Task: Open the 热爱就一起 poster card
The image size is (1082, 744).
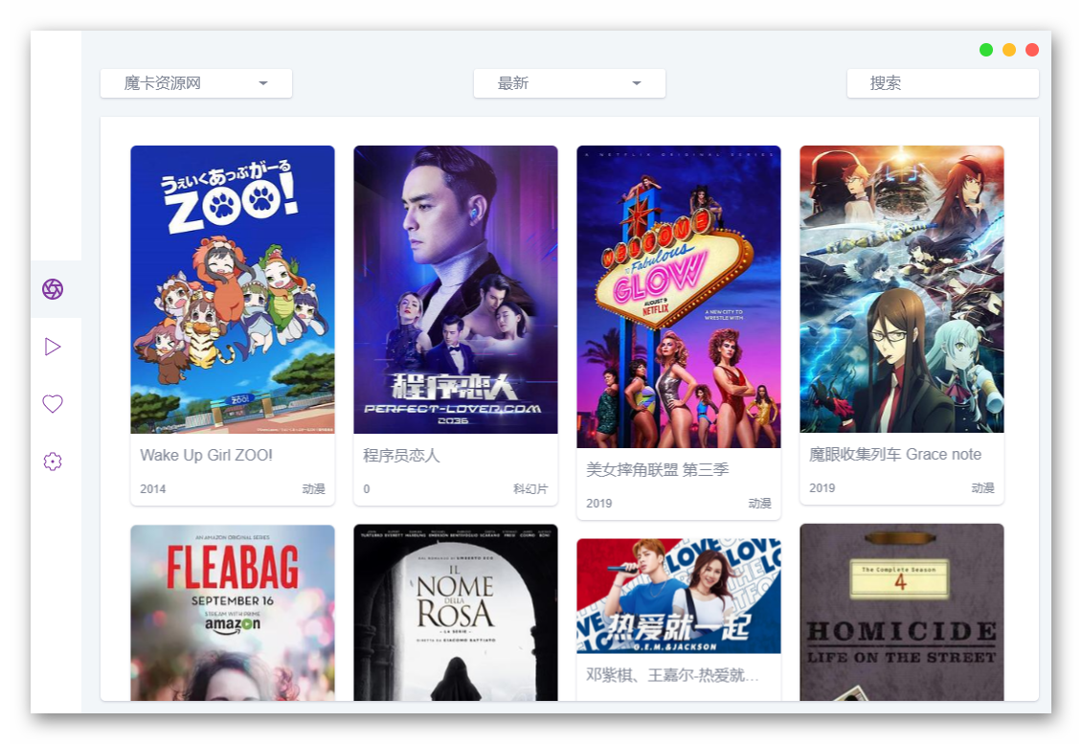Action: [x=678, y=597]
